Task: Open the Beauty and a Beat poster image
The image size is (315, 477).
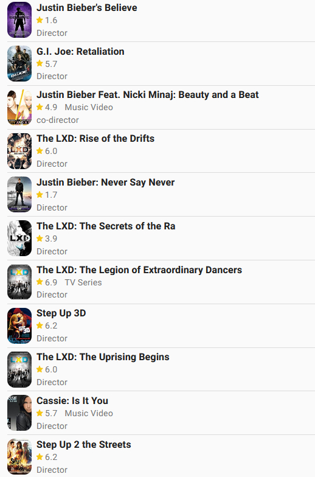Action: (x=19, y=107)
